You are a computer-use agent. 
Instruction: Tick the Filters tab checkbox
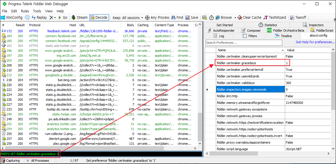pyautogui.click(x=245, y=36)
